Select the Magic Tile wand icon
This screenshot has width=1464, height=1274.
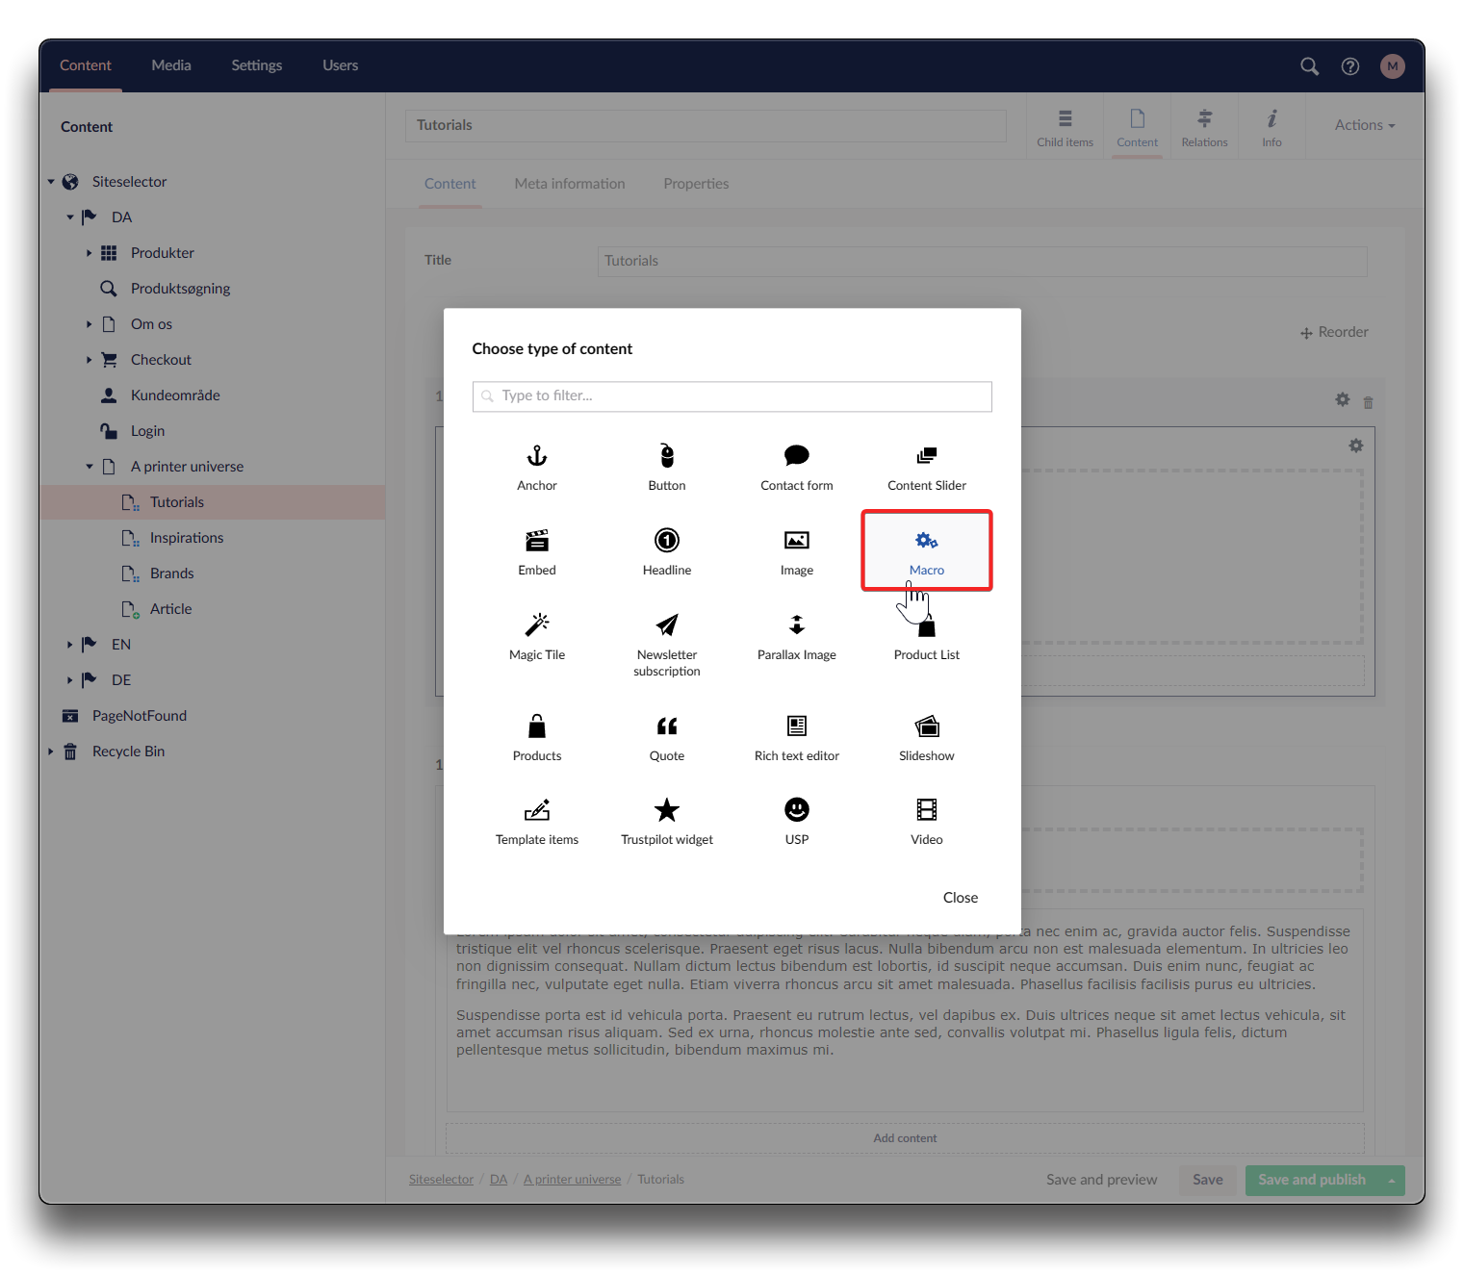click(x=537, y=625)
